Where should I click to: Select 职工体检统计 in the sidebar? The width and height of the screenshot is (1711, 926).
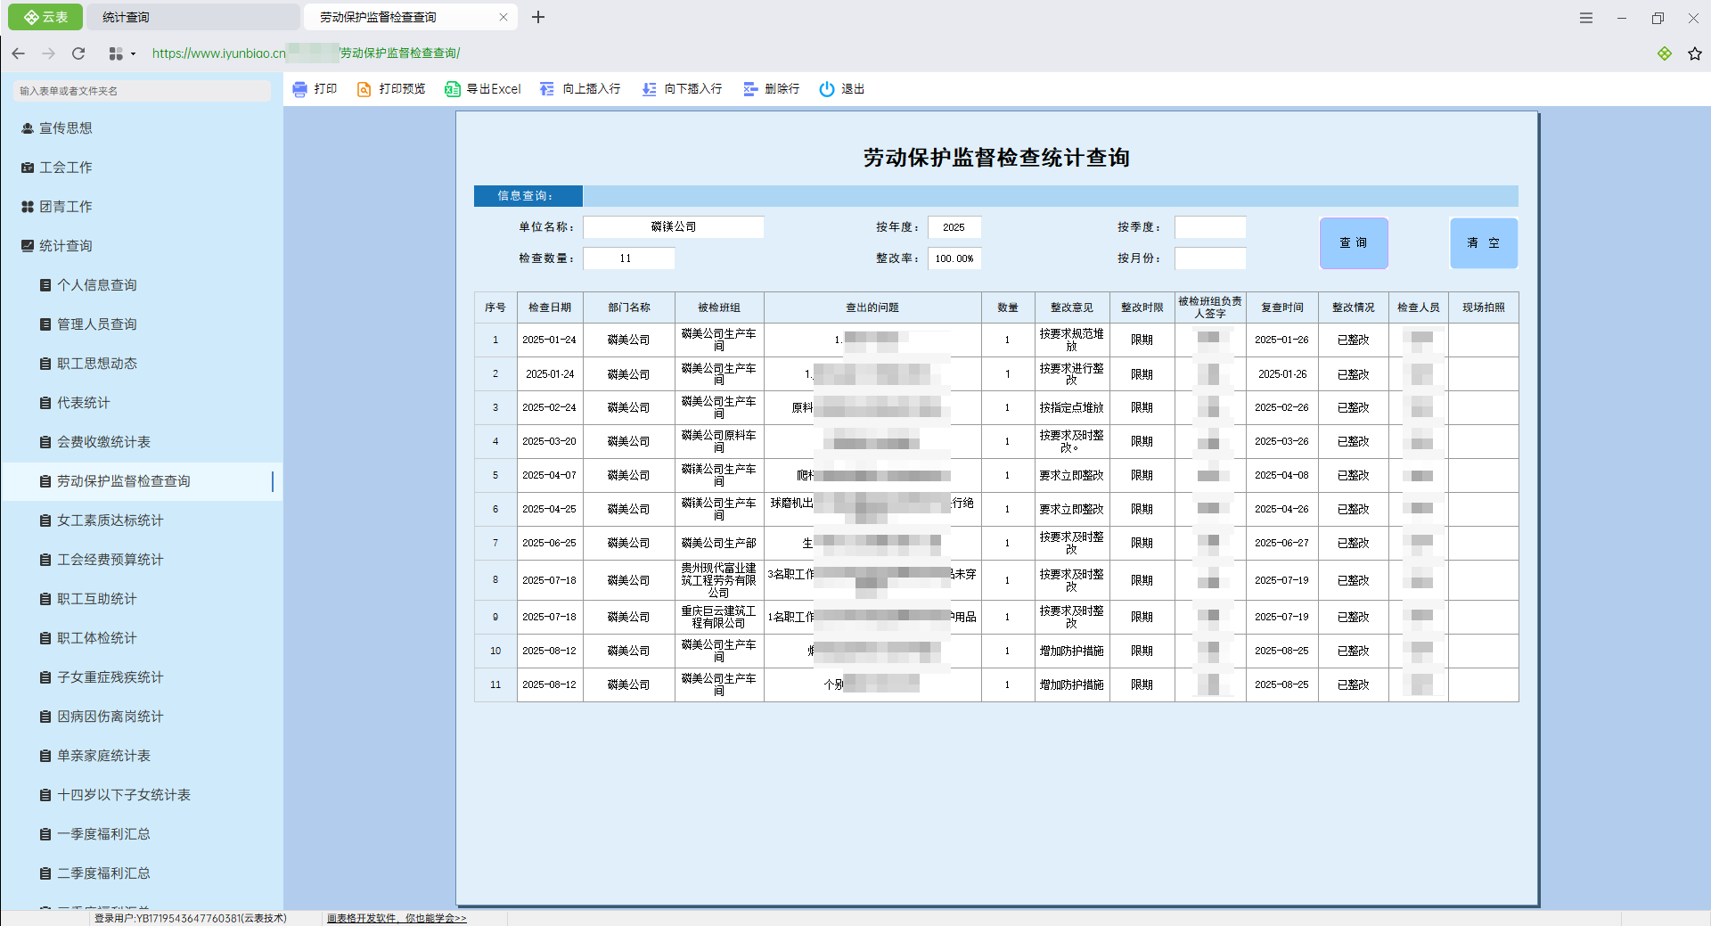click(96, 638)
